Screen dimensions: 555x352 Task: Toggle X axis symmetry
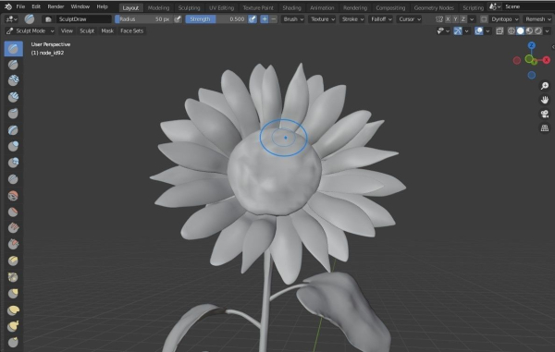coord(448,19)
